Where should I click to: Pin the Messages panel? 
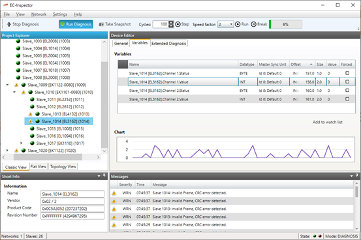(x=357, y=175)
